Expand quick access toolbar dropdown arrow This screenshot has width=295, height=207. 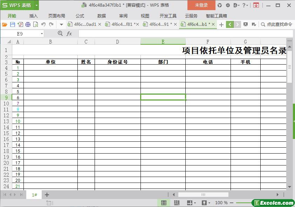tap(61, 24)
